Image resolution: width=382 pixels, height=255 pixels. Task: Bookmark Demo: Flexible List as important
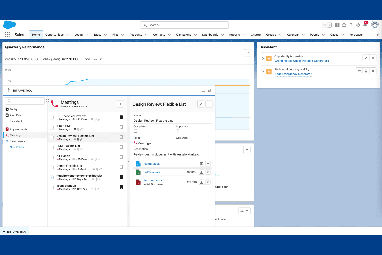pos(121,167)
